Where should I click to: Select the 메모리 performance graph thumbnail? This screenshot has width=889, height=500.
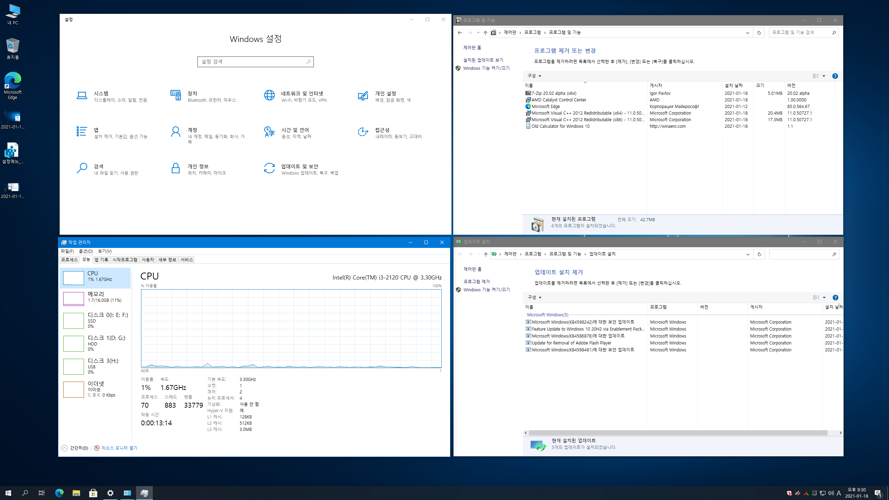[73, 299]
